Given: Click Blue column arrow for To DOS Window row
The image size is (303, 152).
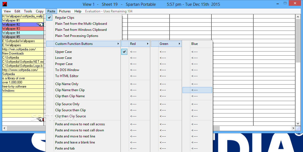Looking at the screenshot, I should click(x=195, y=70).
